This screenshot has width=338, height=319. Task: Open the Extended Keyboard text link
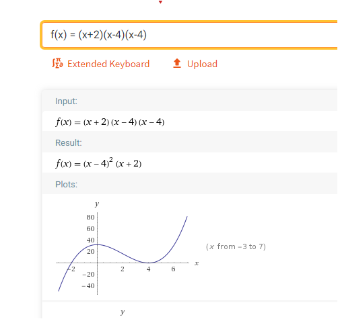[x=108, y=64]
